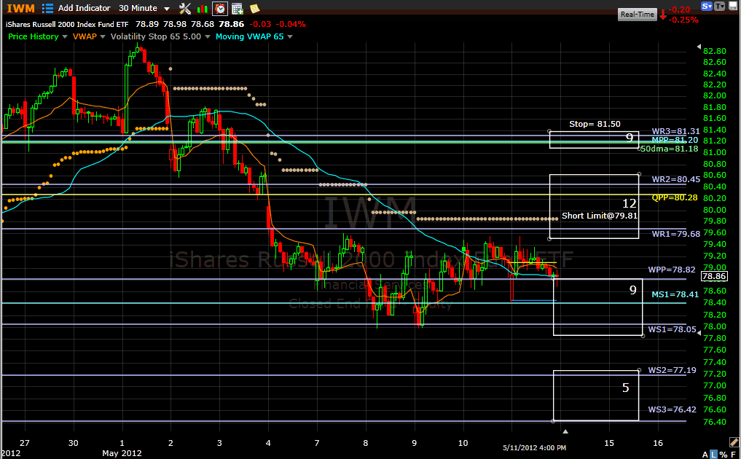The height and width of the screenshot is (459, 741).
Task: Open chart settings wrench-and-screwdriver icon
Action: [x=185, y=8]
